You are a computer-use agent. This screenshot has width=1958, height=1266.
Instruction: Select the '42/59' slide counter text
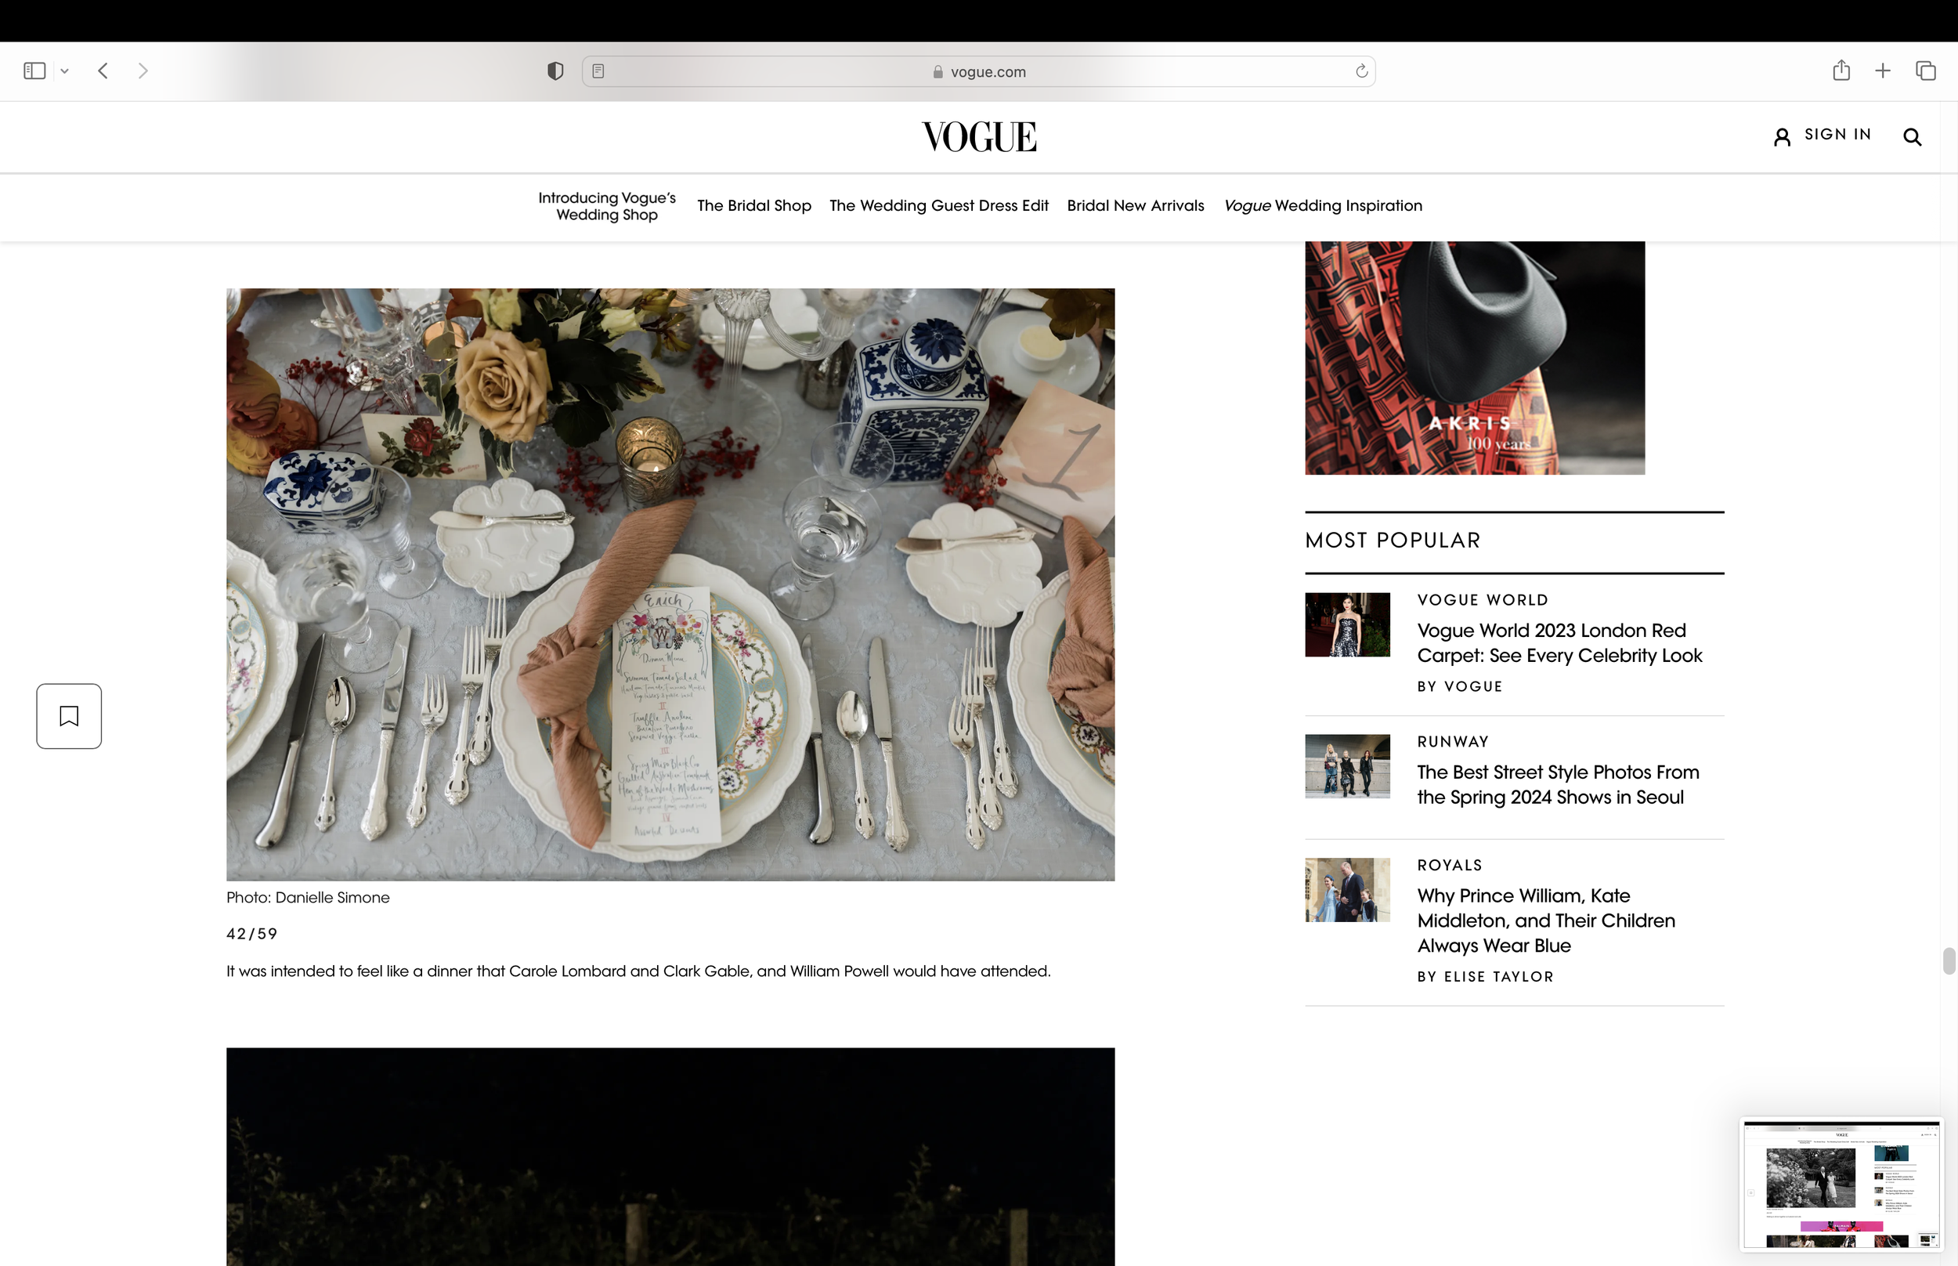coord(251,934)
